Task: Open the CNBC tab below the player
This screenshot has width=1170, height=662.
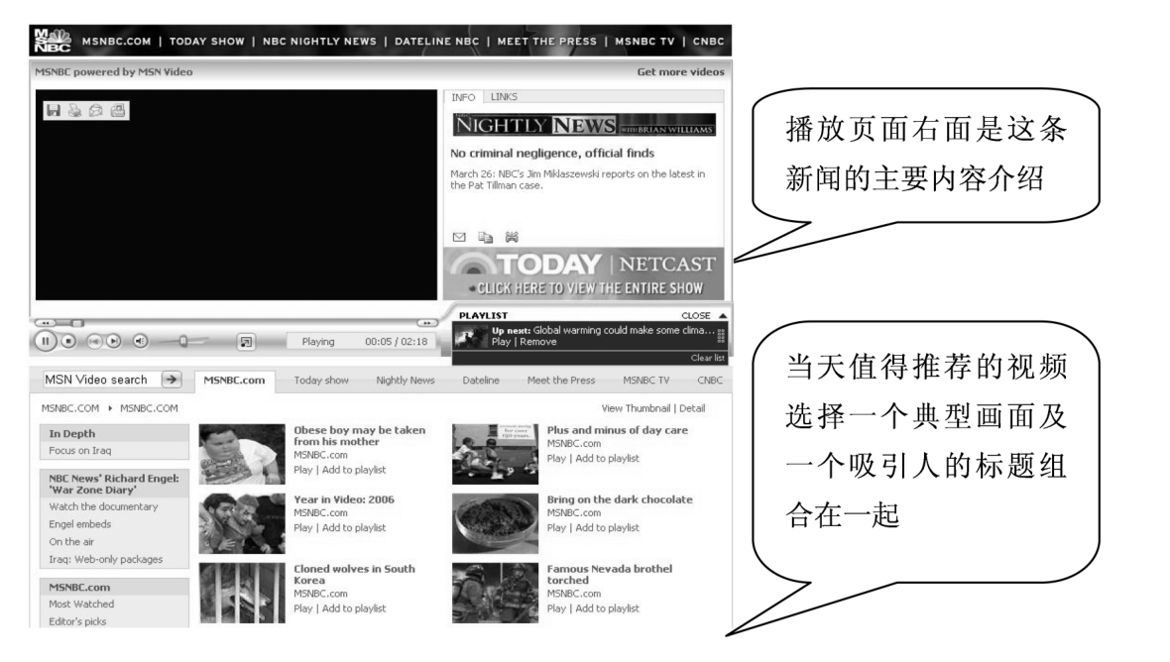Action: (x=710, y=381)
